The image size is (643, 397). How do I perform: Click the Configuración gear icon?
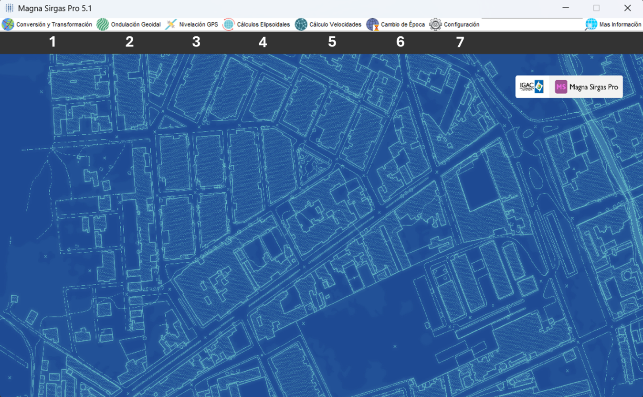435,24
